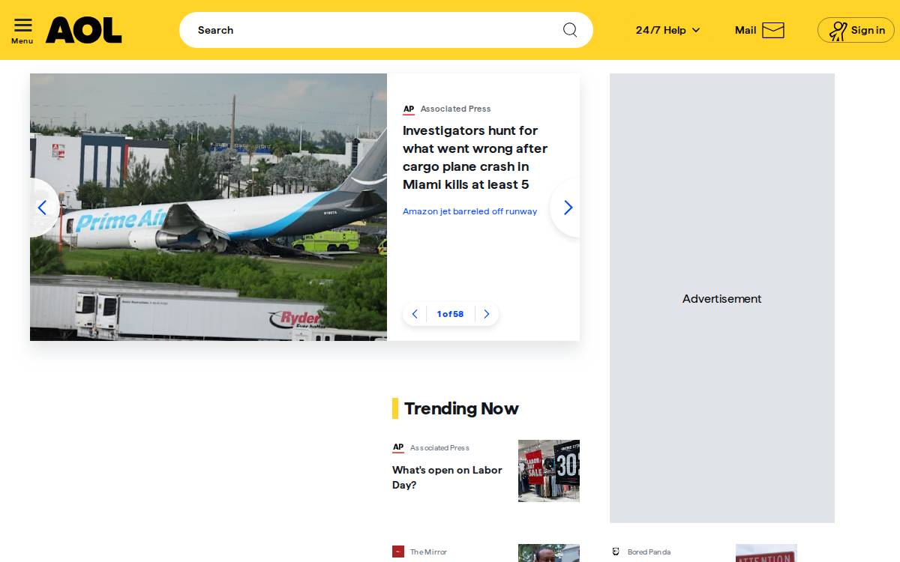
Task: Open 'Amazon jet barreled off runway' link
Action: coord(470,211)
